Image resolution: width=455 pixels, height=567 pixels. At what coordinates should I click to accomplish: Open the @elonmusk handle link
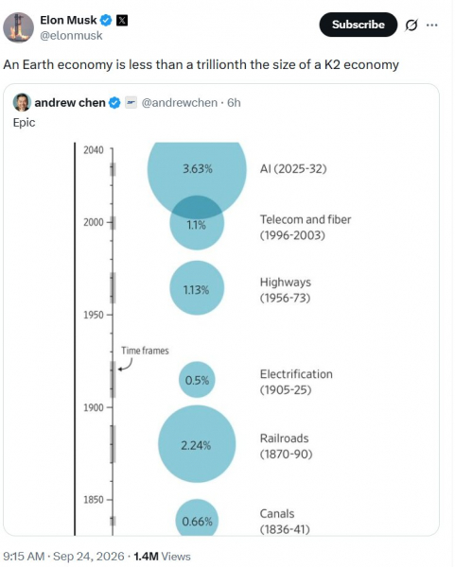(71, 36)
